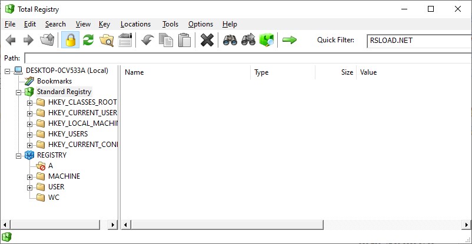Select the HKEY_USERS label in tree
The height and width of the screenshot is (244, 472).
point(68,134)
